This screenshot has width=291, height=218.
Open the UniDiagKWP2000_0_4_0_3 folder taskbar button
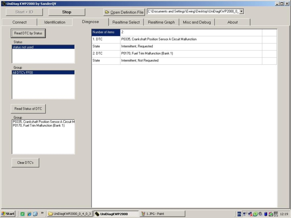coord(69,214)
